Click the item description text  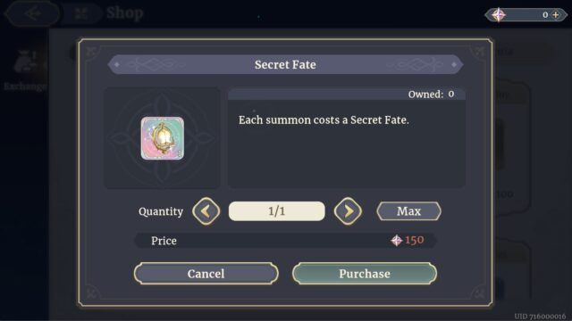pos(324,120)
